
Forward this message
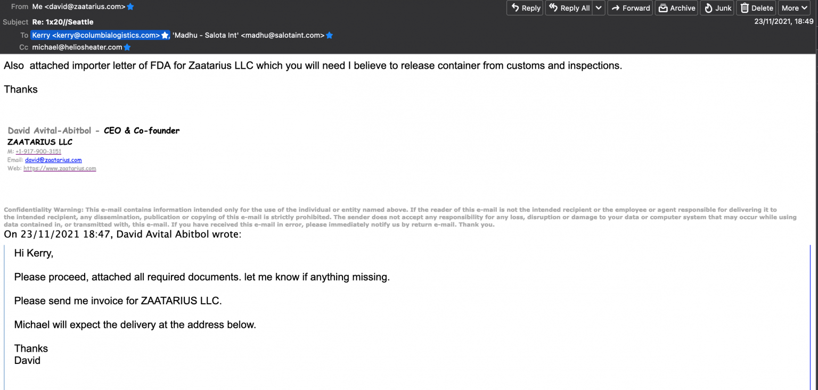click(630, 8)
